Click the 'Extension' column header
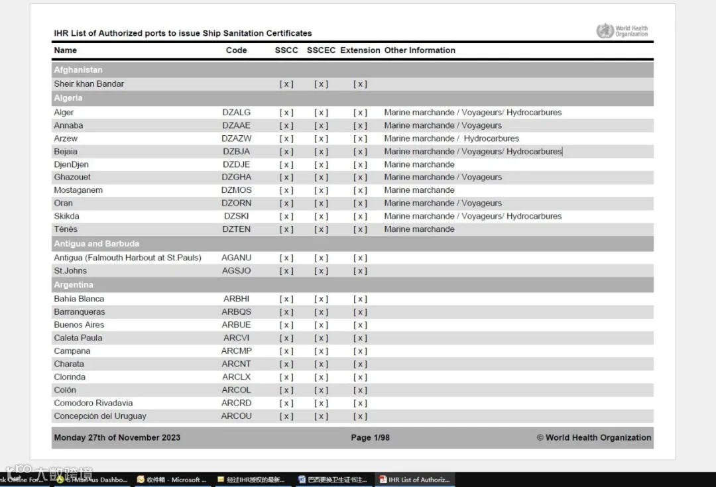This screenshot has width=716, height=487. (360, 50)
